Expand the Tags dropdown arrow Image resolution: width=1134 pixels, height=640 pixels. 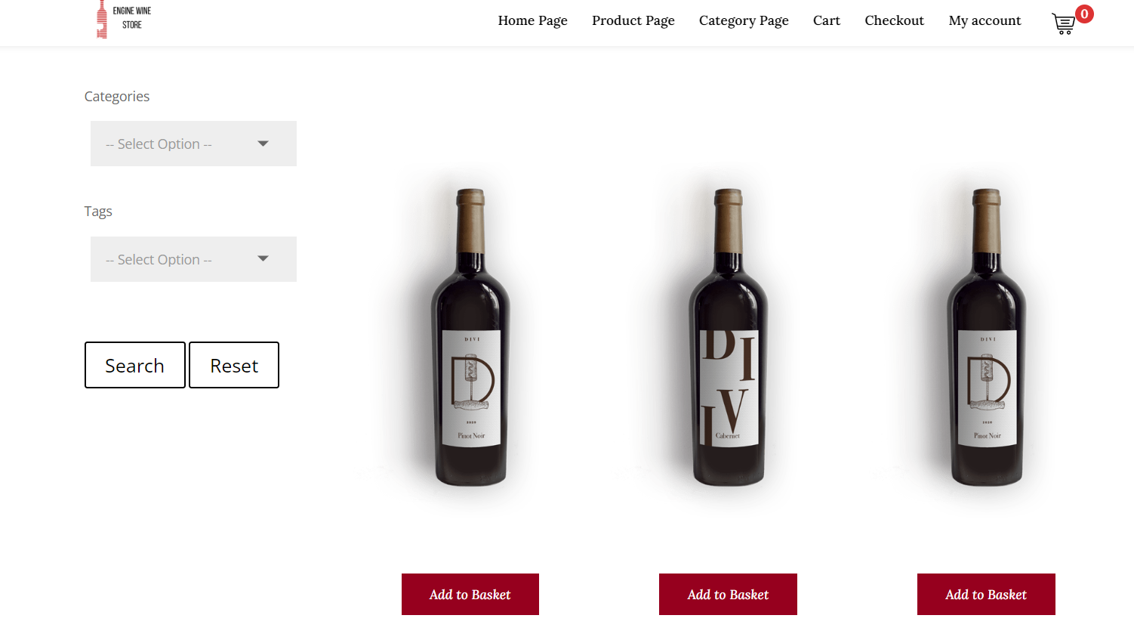tap(263, 258)
